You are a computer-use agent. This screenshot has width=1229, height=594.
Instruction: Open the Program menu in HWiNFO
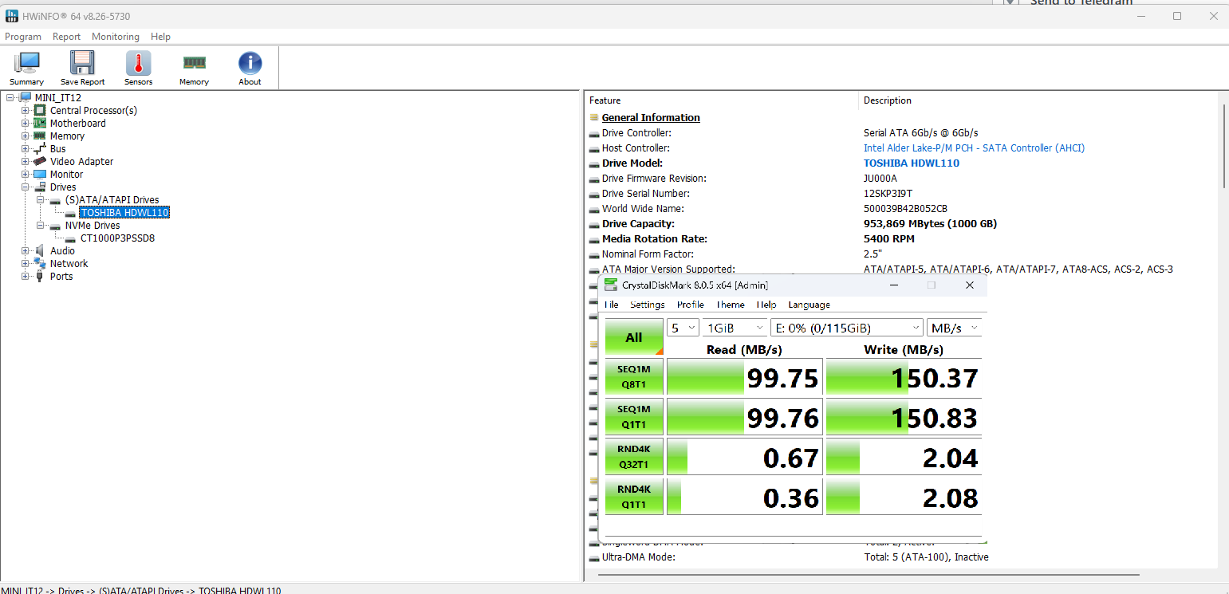(x=23, y=37)
